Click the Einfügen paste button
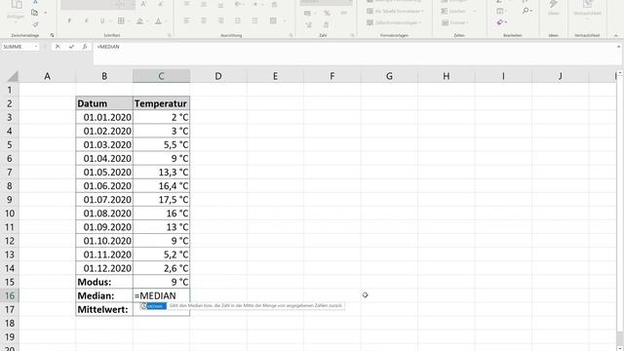The height and width of the screenshot is (351, 624). 16,10
